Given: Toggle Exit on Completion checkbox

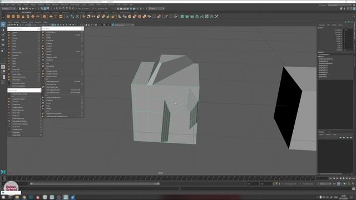Looking at the screenshot, I should click(x=9, y=86).
